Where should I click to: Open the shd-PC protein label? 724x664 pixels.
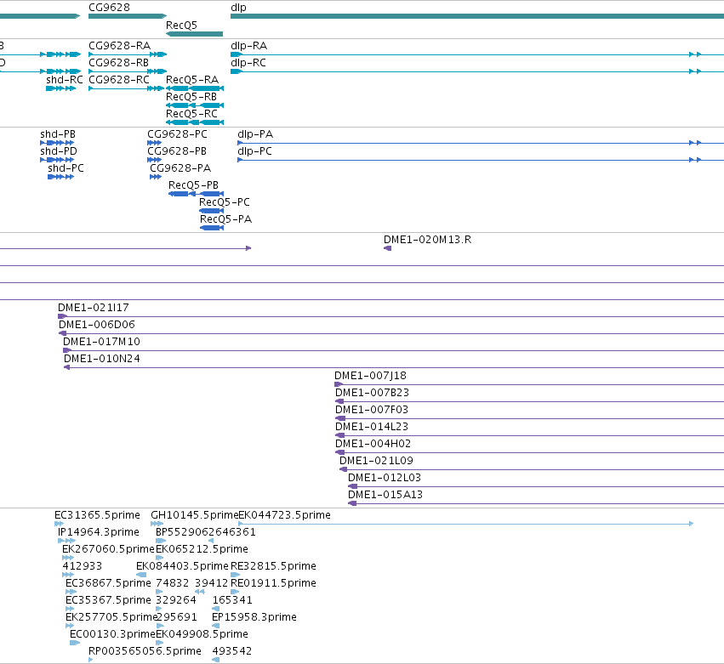click(x=66, y=168)
